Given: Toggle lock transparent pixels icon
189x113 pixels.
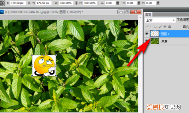Looking at the screenshot, I should pyautogui.click(x=156, y=27).
